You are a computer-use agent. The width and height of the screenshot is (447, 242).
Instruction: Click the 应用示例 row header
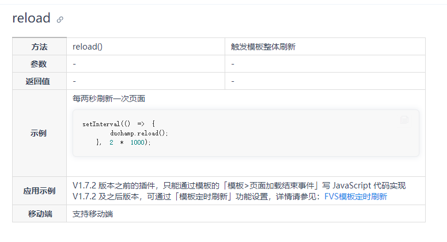point(40,191)
